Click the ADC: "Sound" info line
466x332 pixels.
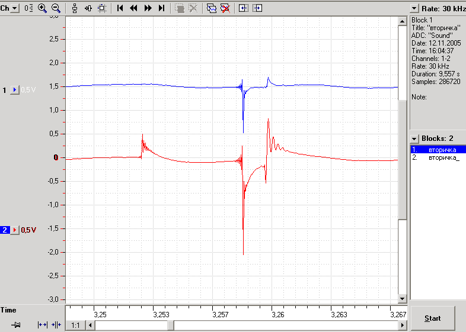coord(432,36)
